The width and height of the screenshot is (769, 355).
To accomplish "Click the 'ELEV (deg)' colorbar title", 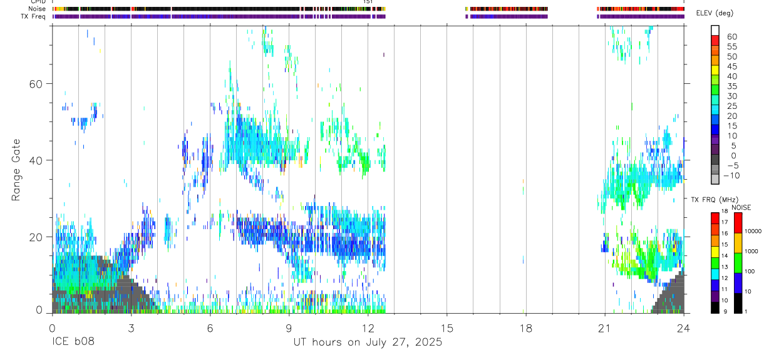I will [x=715, y=14].
